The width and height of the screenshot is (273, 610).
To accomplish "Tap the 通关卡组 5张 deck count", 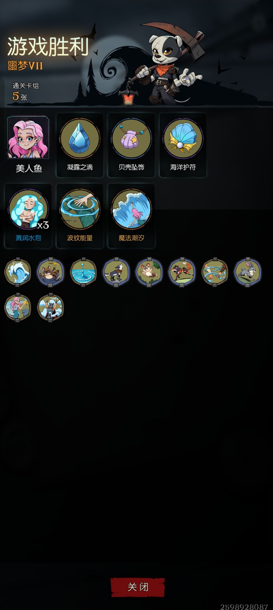I will tap(25, 92).
